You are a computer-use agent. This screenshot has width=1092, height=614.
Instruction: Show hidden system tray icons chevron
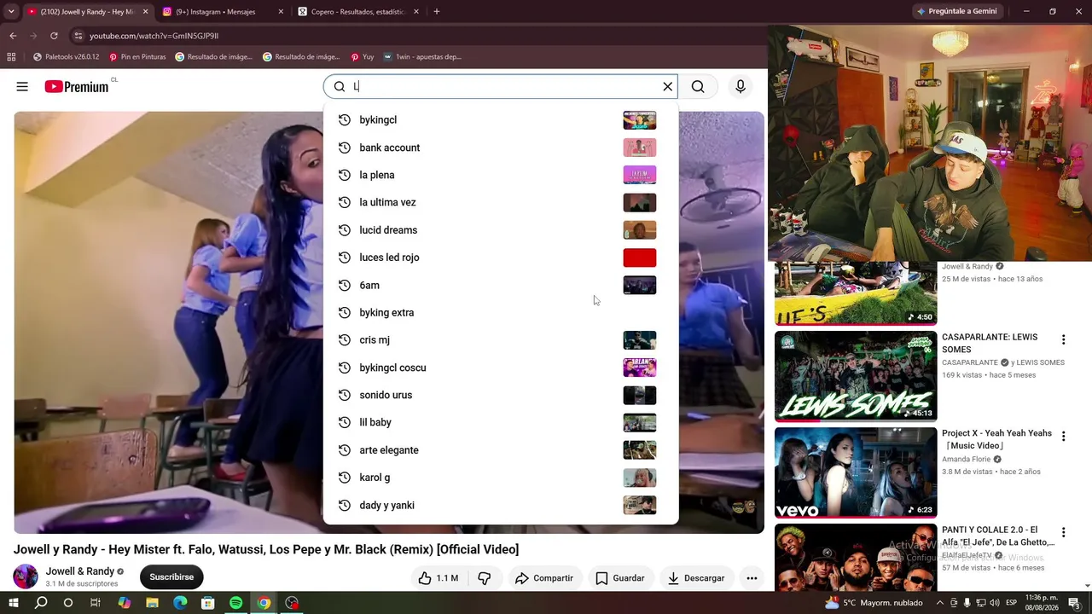(939, 603)
